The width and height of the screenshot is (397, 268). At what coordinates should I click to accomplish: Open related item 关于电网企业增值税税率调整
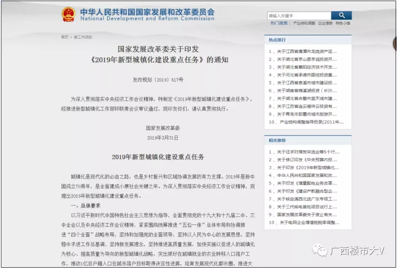pos(310,223)
